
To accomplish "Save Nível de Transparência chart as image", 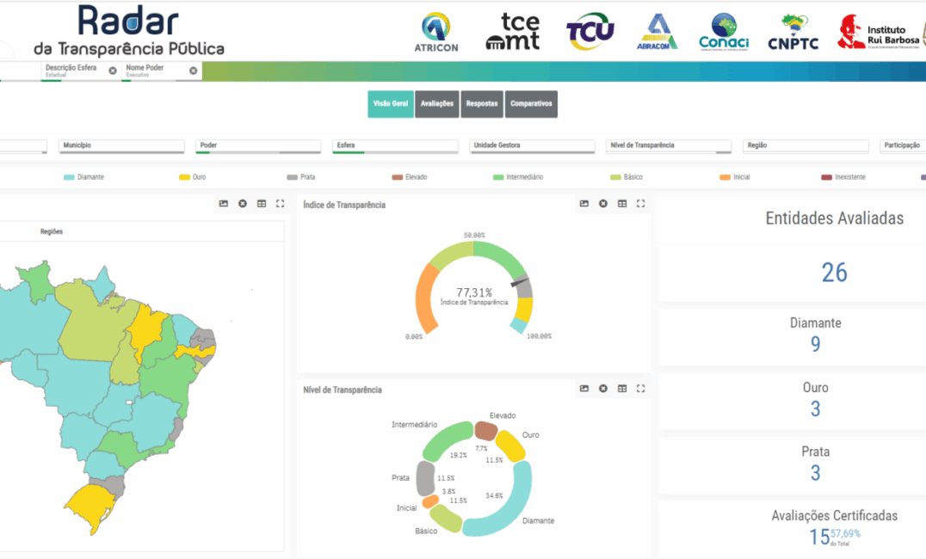I will pos(584,389).
